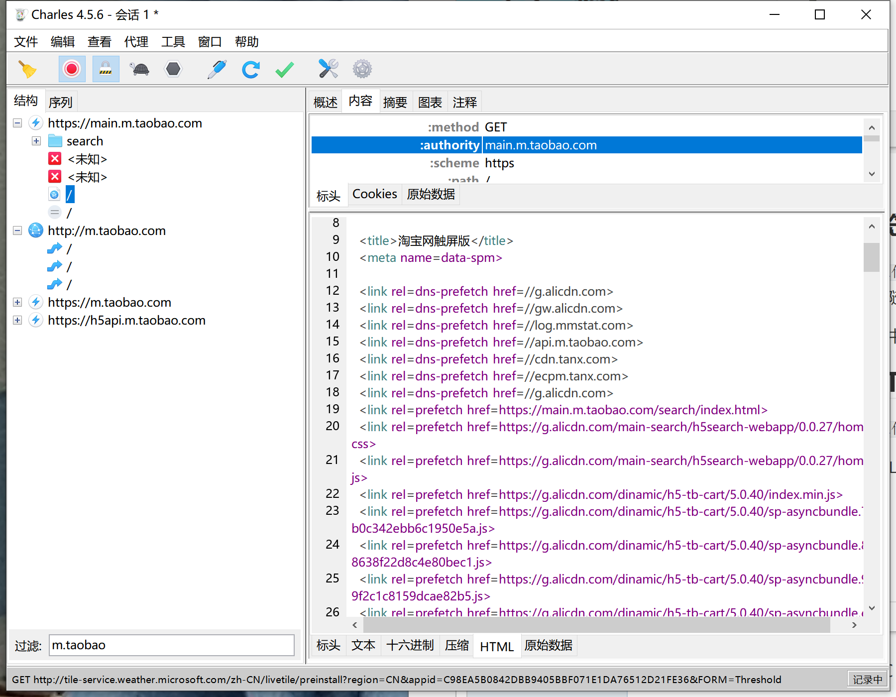Open response 标头 tab at bottom

tap(329, 645)
